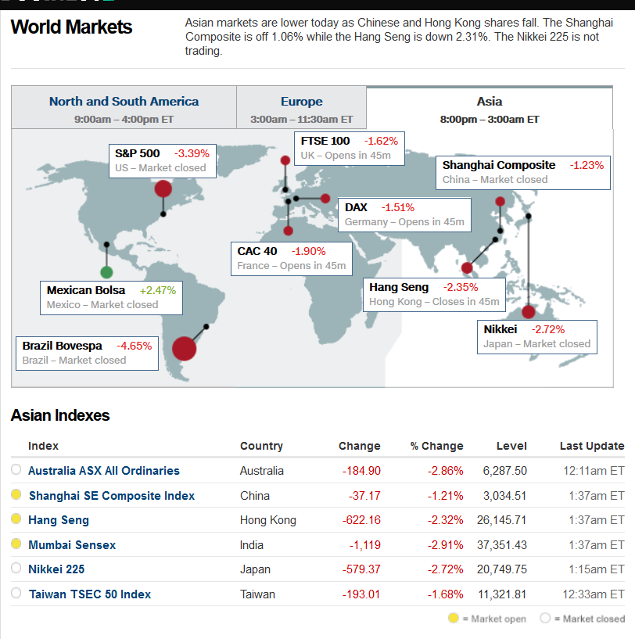Click the CAC 40 red map marker
The width and height of the screenshot is (635, 639).
coord(288,231)
